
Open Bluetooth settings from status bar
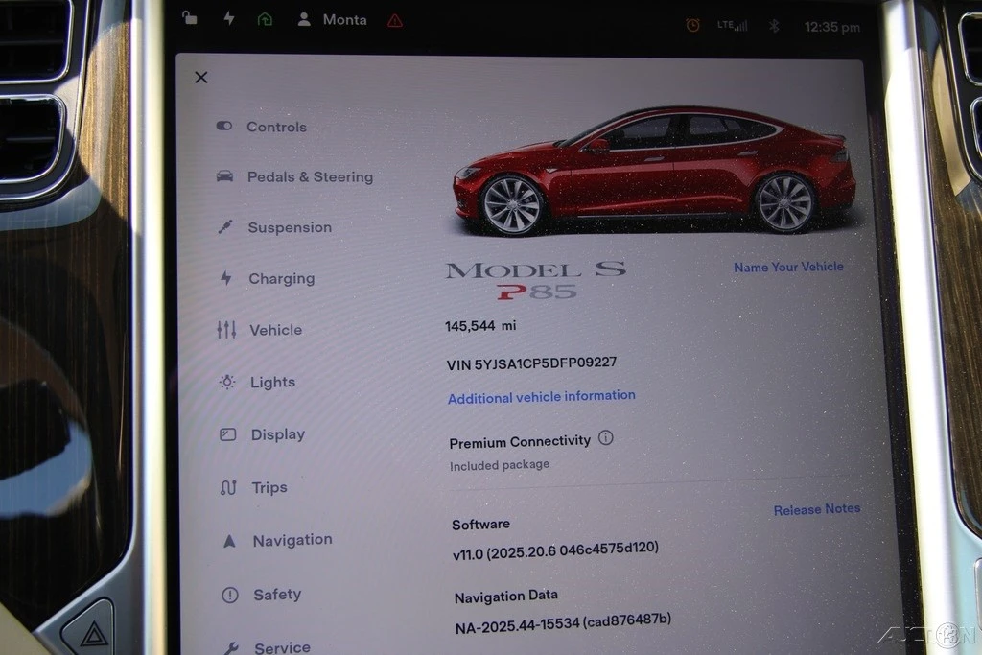[x=774, y=26]
